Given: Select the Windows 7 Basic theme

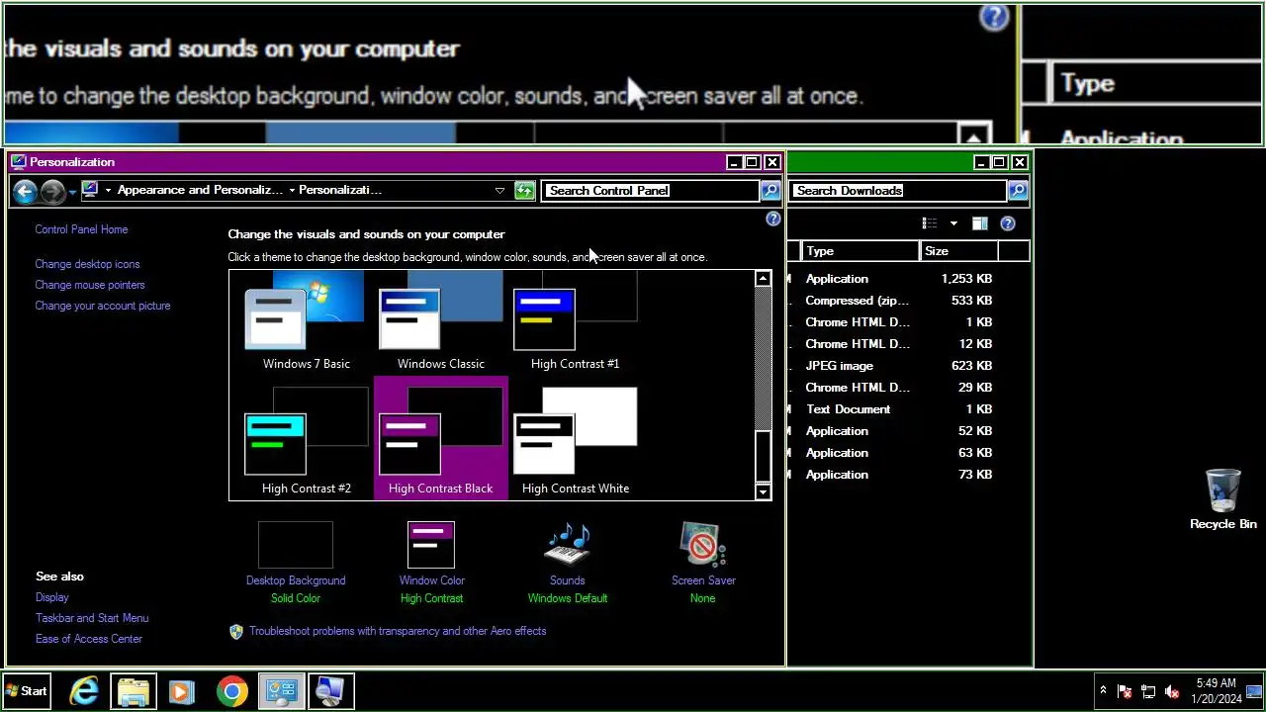Looking at the screenshot, I should tap(306, 321).
